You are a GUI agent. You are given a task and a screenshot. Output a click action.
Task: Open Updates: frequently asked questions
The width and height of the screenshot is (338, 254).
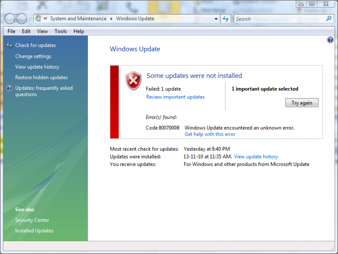click(x=44, y=91)
